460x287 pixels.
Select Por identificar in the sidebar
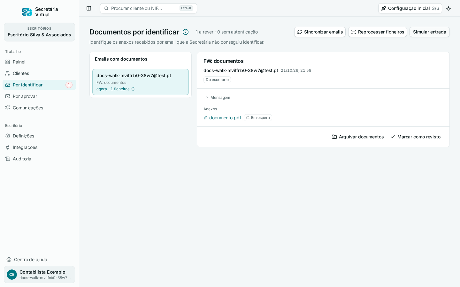coord(39,85)
